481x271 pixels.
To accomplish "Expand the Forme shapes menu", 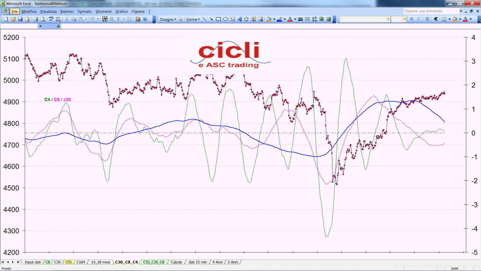I will [x=193, y=19].
